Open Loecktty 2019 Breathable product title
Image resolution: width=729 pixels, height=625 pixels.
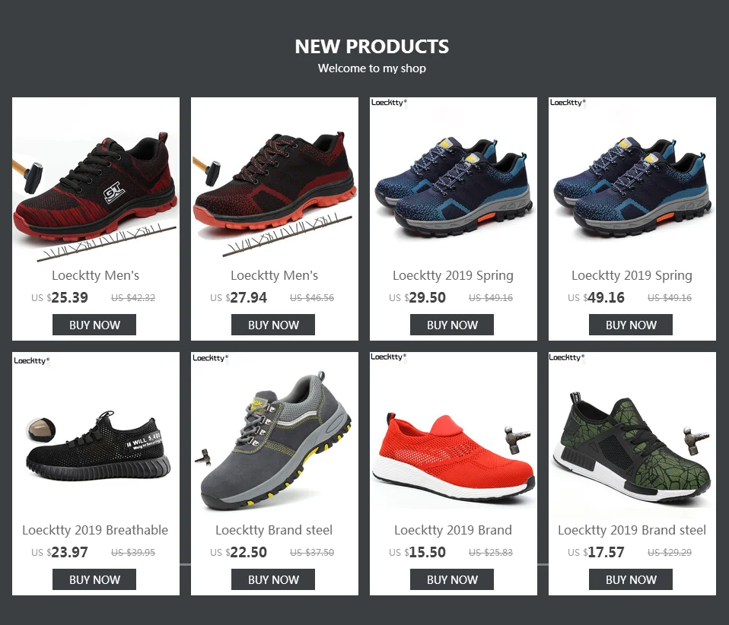click(x=95, y=530)
